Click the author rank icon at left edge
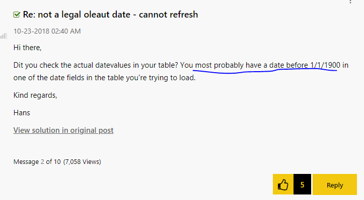The height and width of the screenshot is (200, 364). 4,36
